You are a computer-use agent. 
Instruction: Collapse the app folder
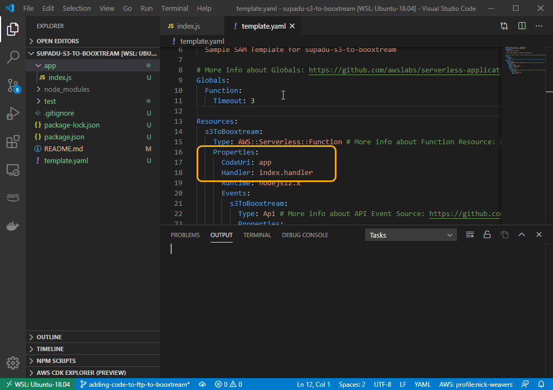click(93, 65)
